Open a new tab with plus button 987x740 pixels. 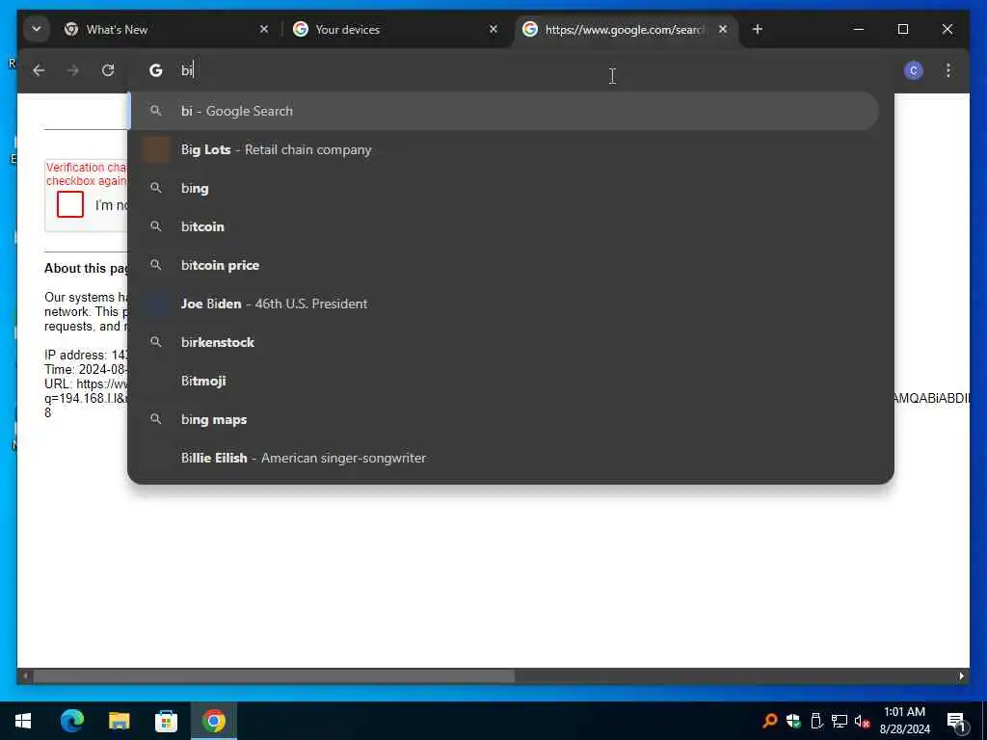coord(758,29)
